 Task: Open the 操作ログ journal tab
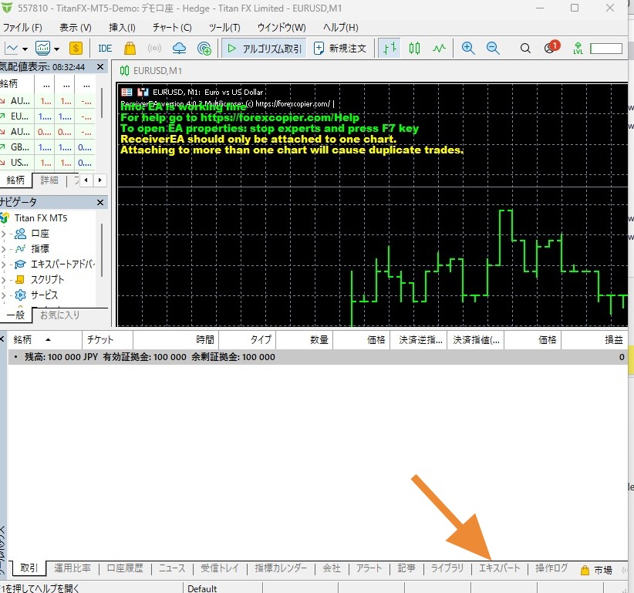click(x=551, y=568)
